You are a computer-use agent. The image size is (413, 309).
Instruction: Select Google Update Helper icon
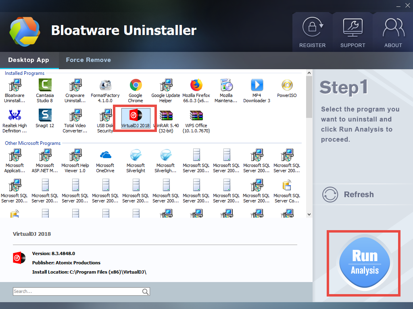[166, 85]
